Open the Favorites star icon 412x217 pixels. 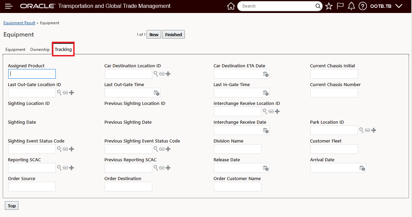pos(329,6)
